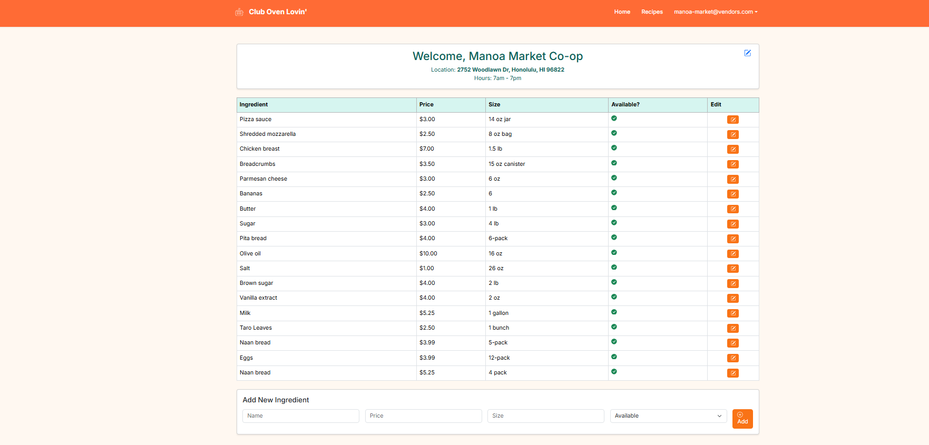Click the availability checkmark for Milk
Viewport: 929px width, 445px height.
point(614,312)
